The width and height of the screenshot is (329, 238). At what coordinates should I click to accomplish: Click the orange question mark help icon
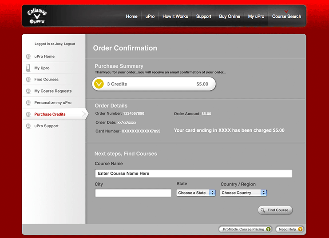pos(300,229)
